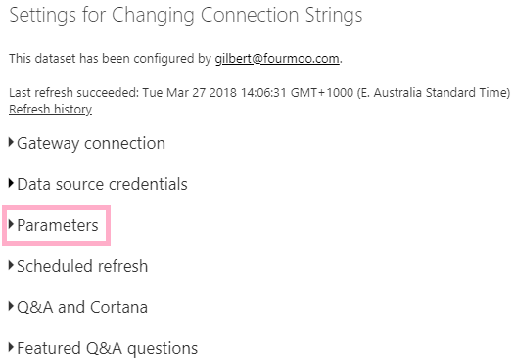Expand the Gateway connection section label

(91, 144)
